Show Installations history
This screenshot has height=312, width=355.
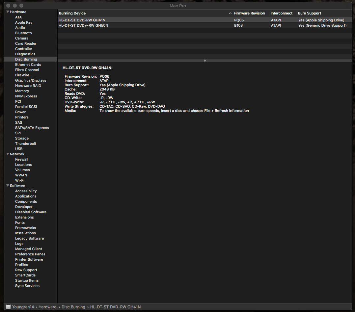coord(25,233)
